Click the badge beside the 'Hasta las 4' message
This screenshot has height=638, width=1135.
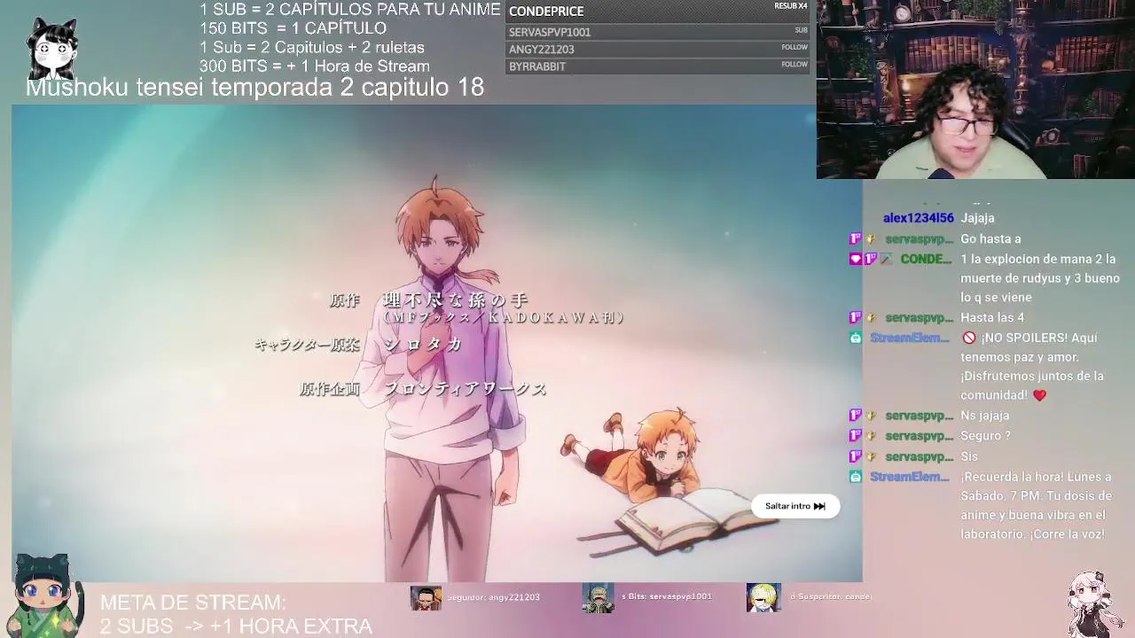click(856, 318)
